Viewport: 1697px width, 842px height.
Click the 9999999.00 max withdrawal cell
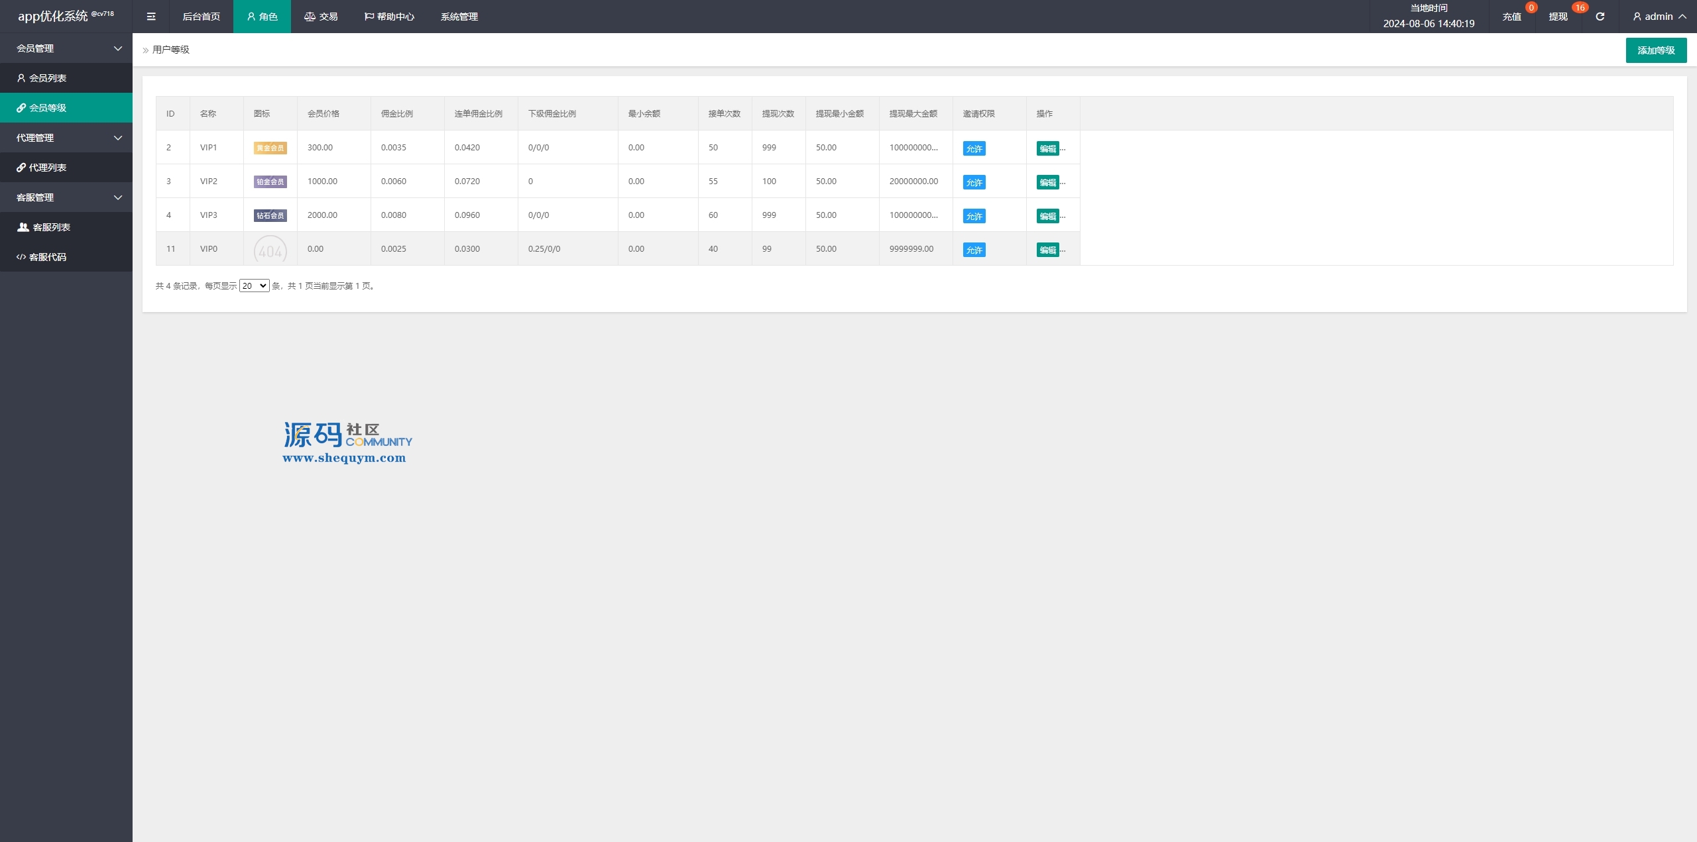pyautogui.click(x=916, y=248)
